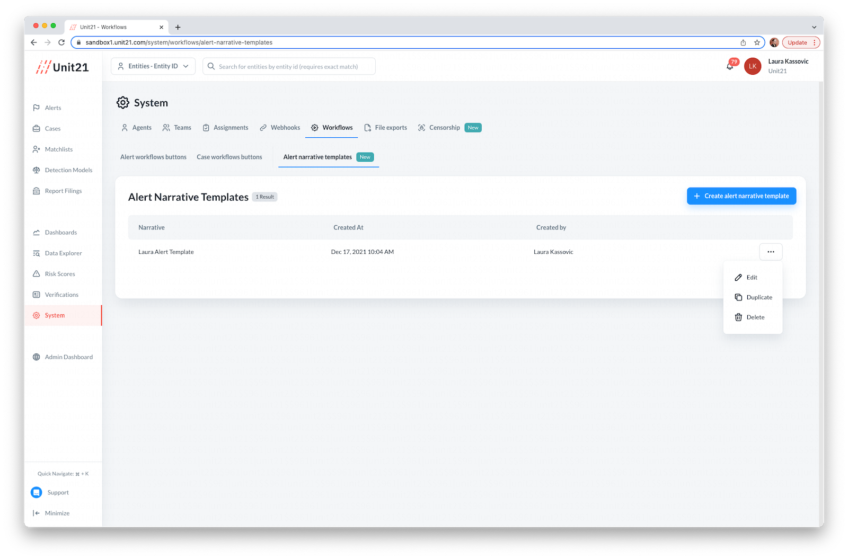
Task: Select Alert narrative templates sub-tab
Action: tap(329, 157)
